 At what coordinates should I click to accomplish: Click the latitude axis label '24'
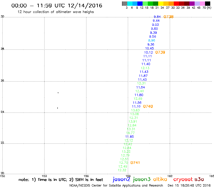click(2, 112)
